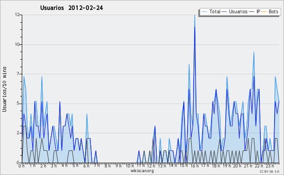This screenshot has height=175, width=284.
Task: Click the x-axis label '12 h'
Action: (x=151, y=166)
